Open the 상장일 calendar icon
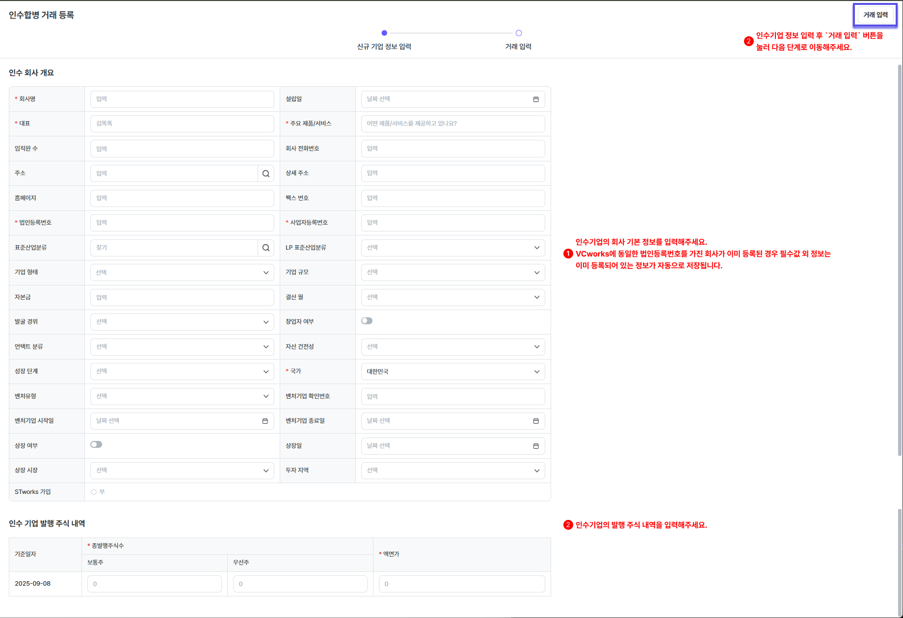 536,446
